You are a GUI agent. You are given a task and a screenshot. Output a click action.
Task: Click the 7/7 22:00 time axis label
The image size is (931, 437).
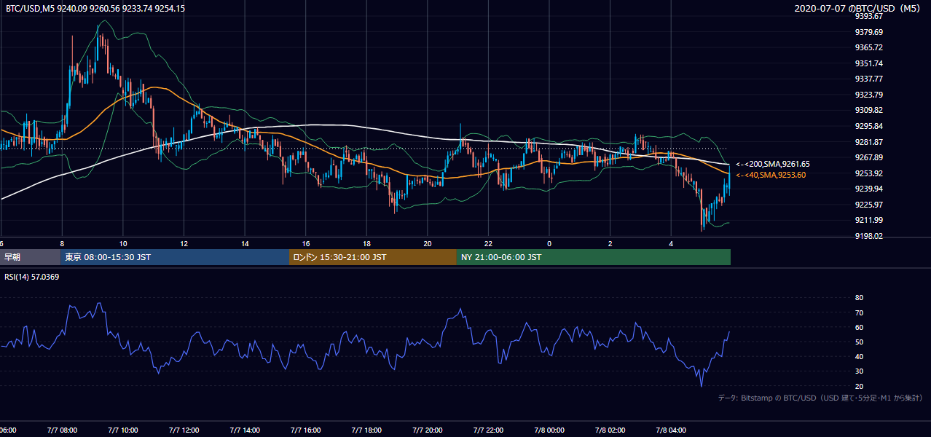click(x=488, y=430)
